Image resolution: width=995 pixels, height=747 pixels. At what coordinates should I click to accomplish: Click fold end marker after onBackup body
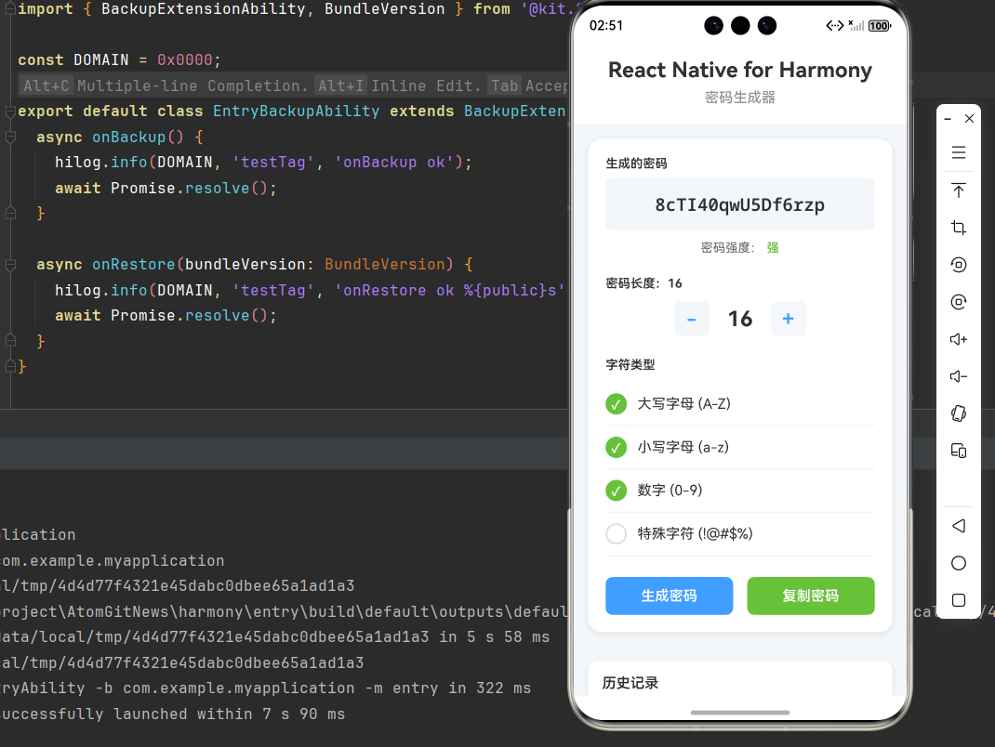tap(10, 214)
